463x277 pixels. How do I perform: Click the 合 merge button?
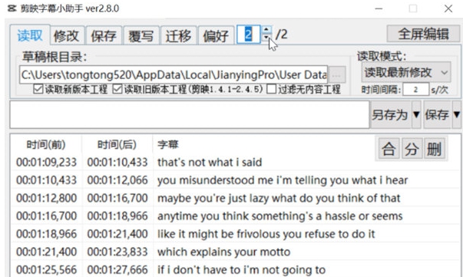[x=389, y=149]
